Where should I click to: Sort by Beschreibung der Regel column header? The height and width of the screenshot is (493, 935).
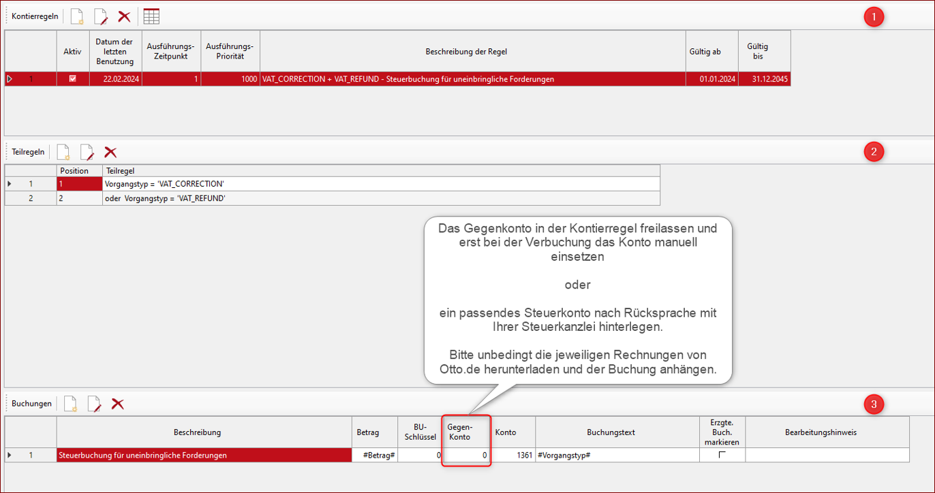[x=465, y=51]
